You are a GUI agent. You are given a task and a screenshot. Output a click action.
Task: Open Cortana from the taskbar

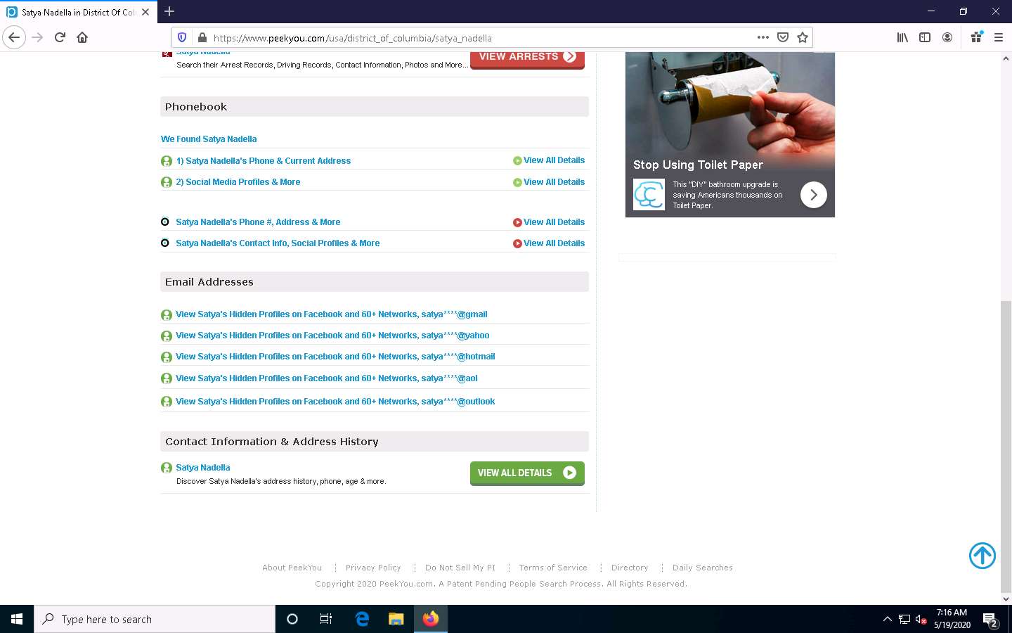point(292,619)
